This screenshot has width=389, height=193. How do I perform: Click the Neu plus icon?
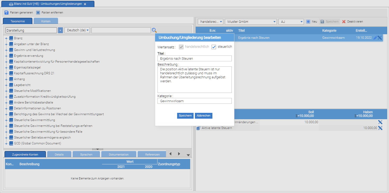[x=308, y=22]
